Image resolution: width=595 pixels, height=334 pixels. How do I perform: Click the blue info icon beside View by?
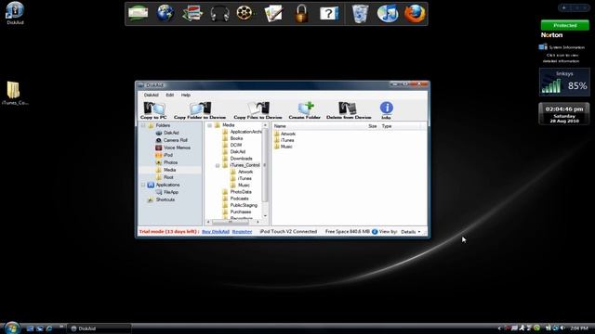coord(375,232)
